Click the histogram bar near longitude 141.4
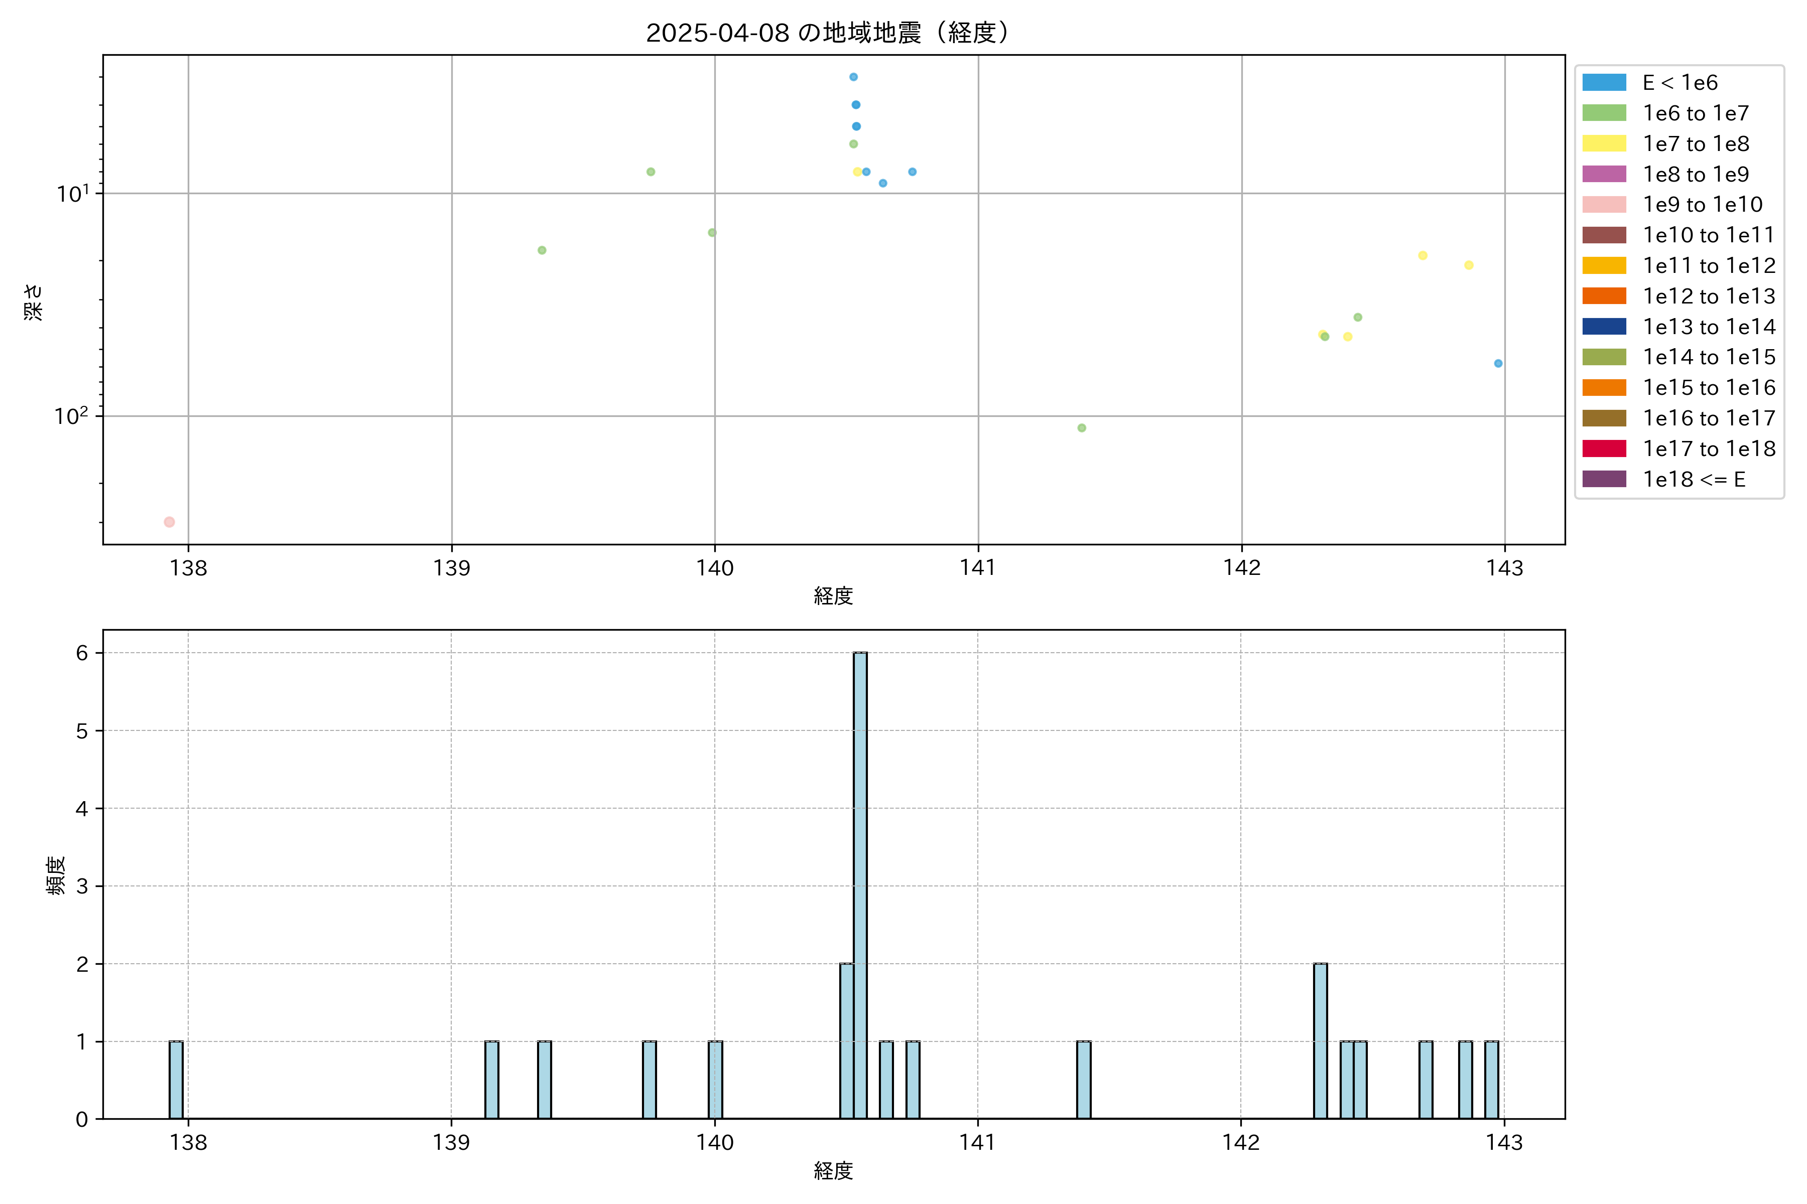 [x=1083, y=1080]
